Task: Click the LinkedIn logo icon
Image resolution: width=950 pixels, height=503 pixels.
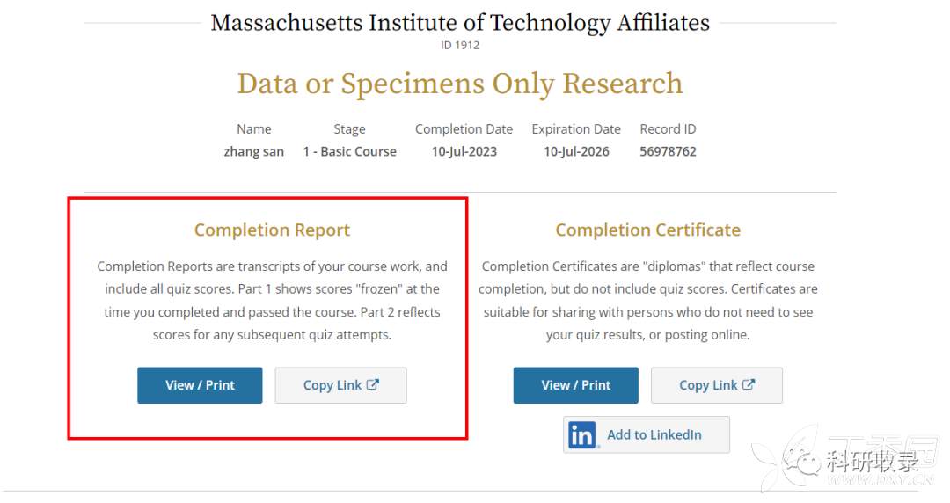Action: coord(581,434)
